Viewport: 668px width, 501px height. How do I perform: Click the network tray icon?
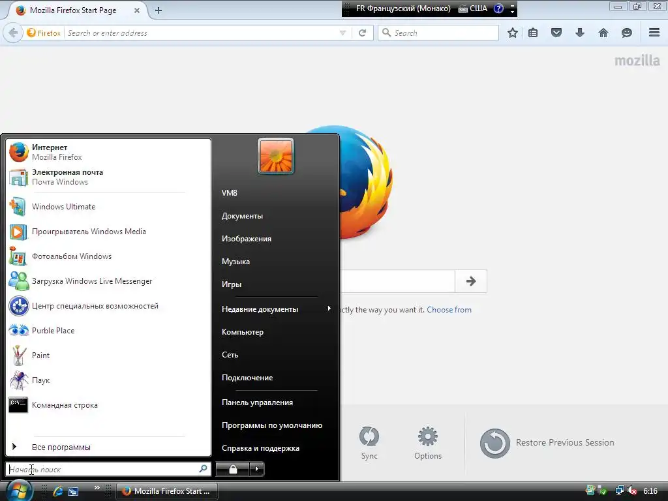click(x=620, y=491)
